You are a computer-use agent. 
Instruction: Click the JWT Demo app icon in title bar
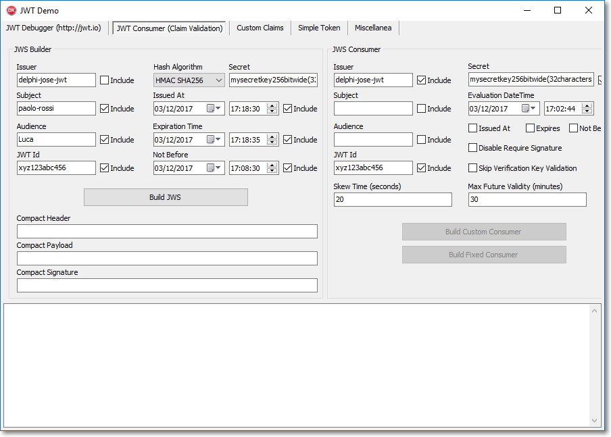(x=11, y=10)
